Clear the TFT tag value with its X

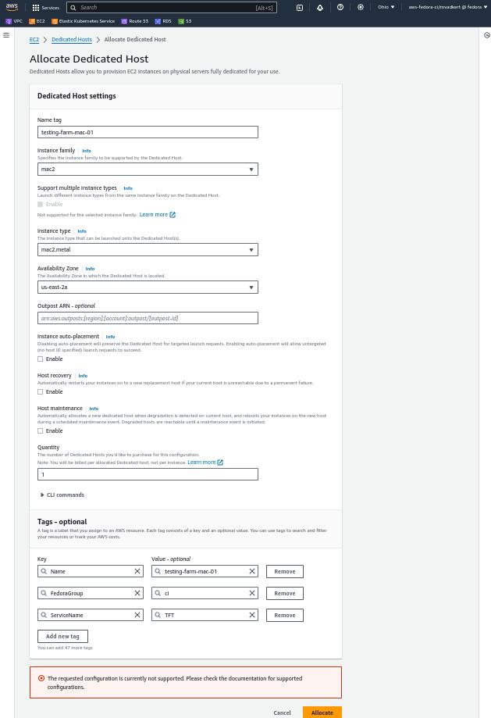pos(252,615)
